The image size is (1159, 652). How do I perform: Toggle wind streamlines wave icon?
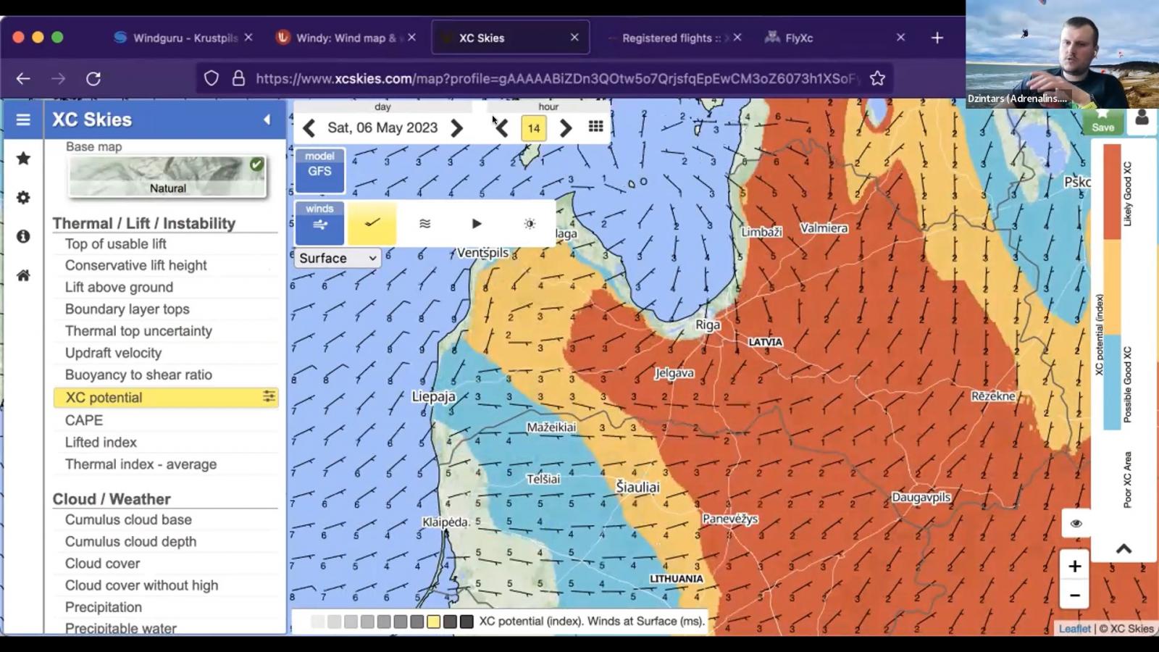pos(425,223)
